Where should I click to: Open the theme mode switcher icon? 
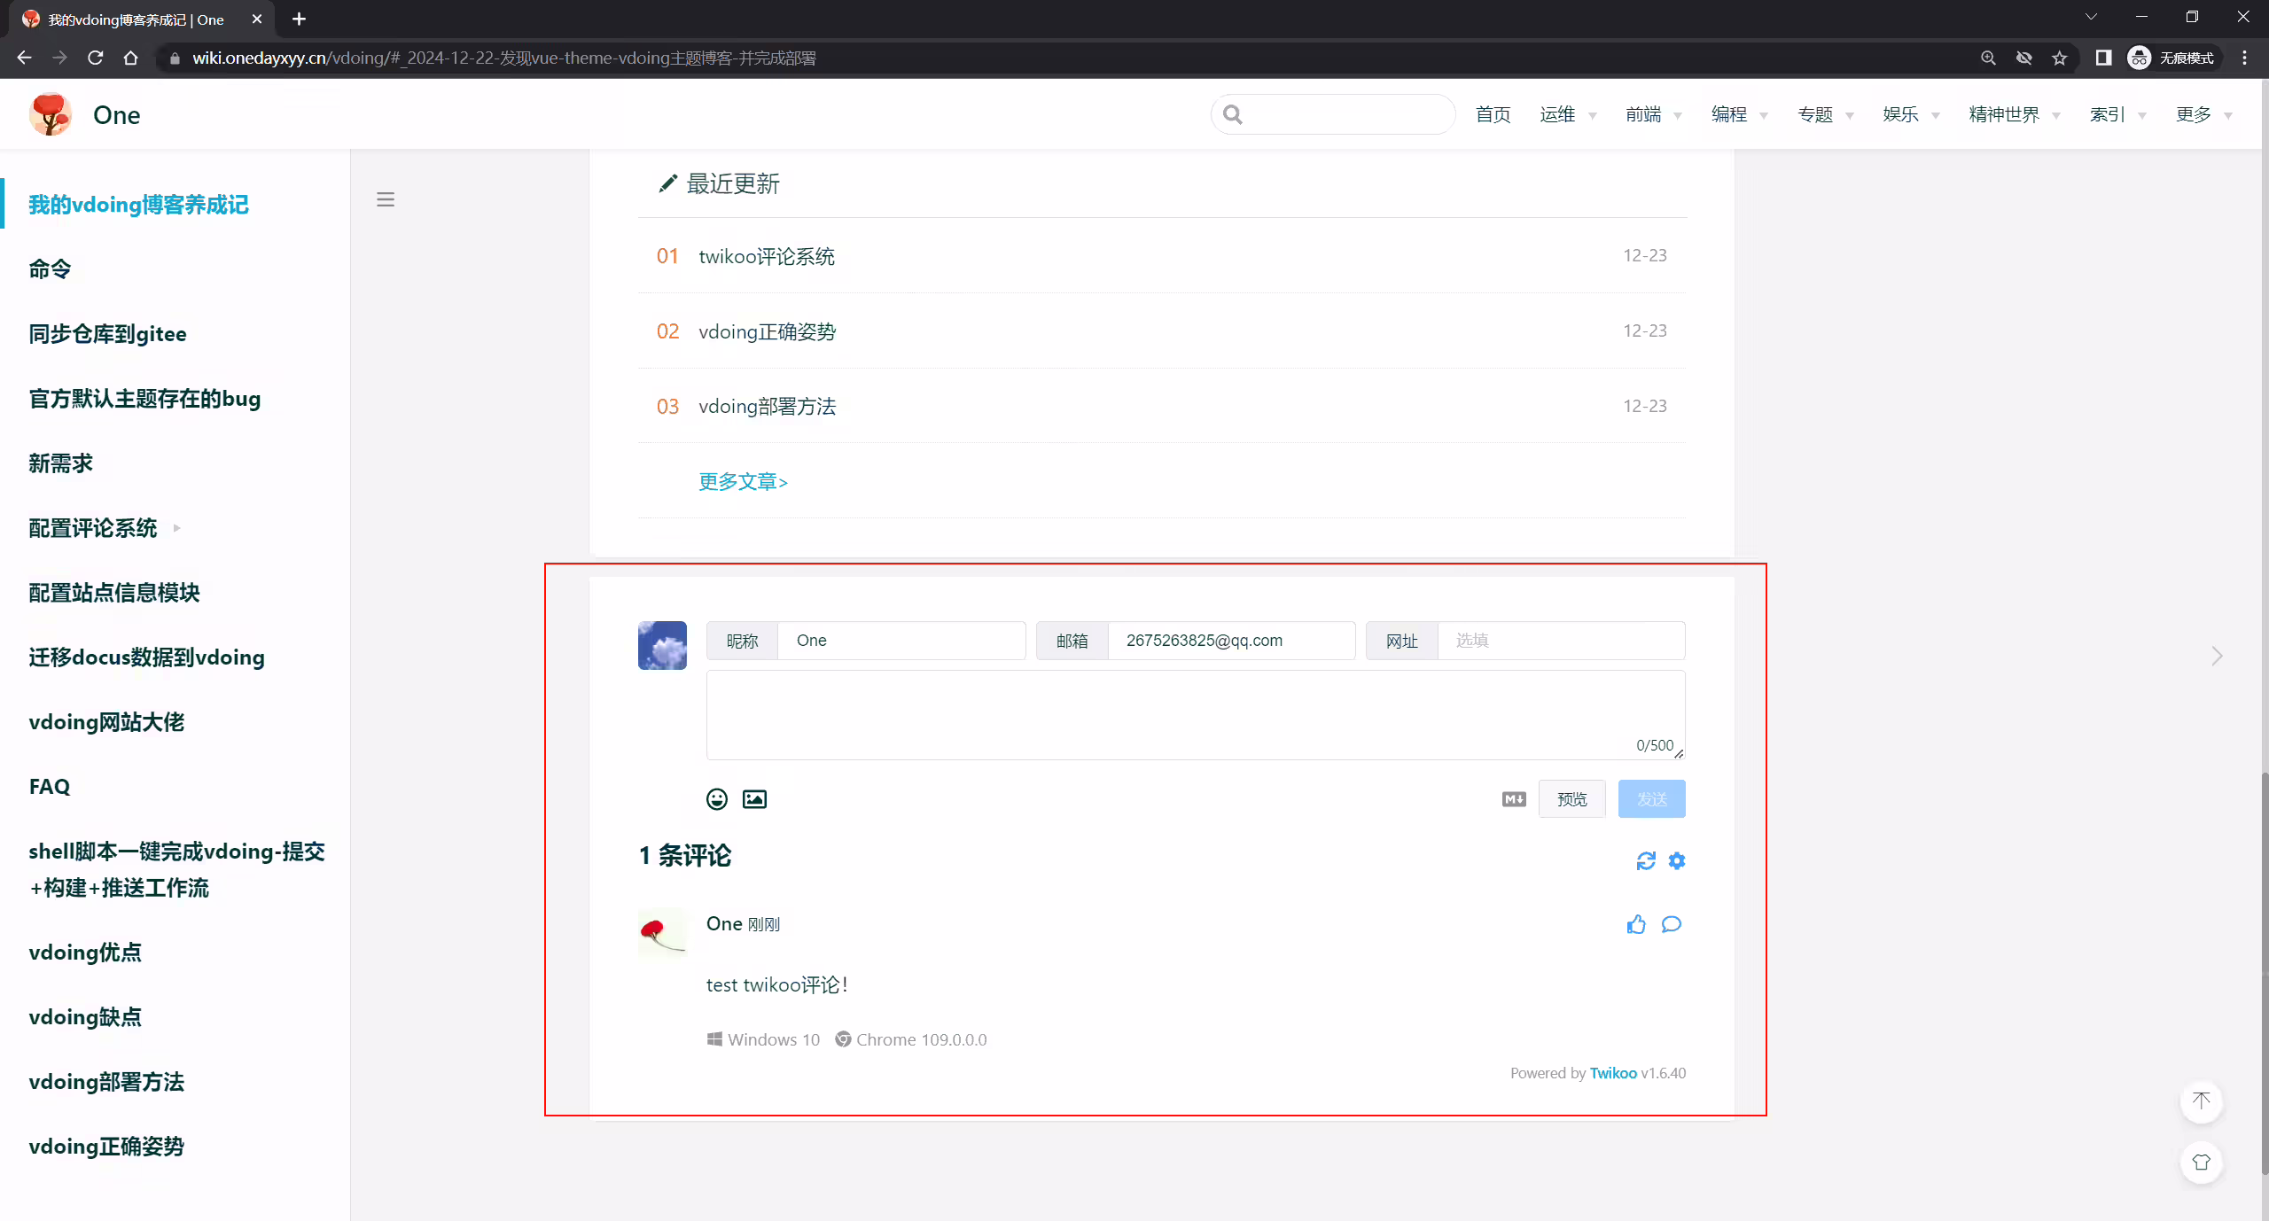click(2202, 1163)
